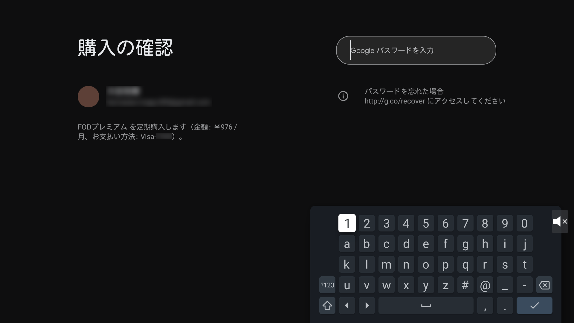Tap the letter s key
Image resolution: width=574 pixels, height=323 pixels.
pos(505,264)
